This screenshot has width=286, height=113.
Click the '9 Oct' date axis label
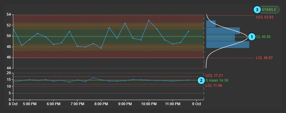coord(197,104)
